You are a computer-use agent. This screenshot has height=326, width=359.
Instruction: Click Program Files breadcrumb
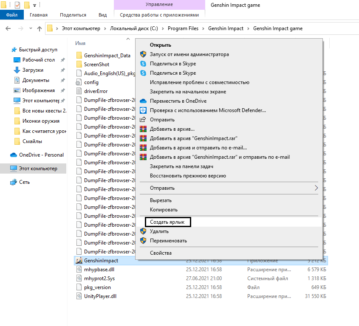pyautogui.click(x=183, y=28)
